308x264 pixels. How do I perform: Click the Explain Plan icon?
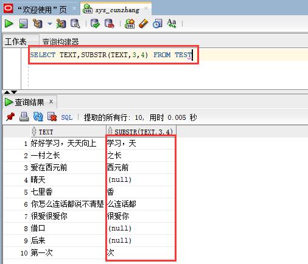38,24
